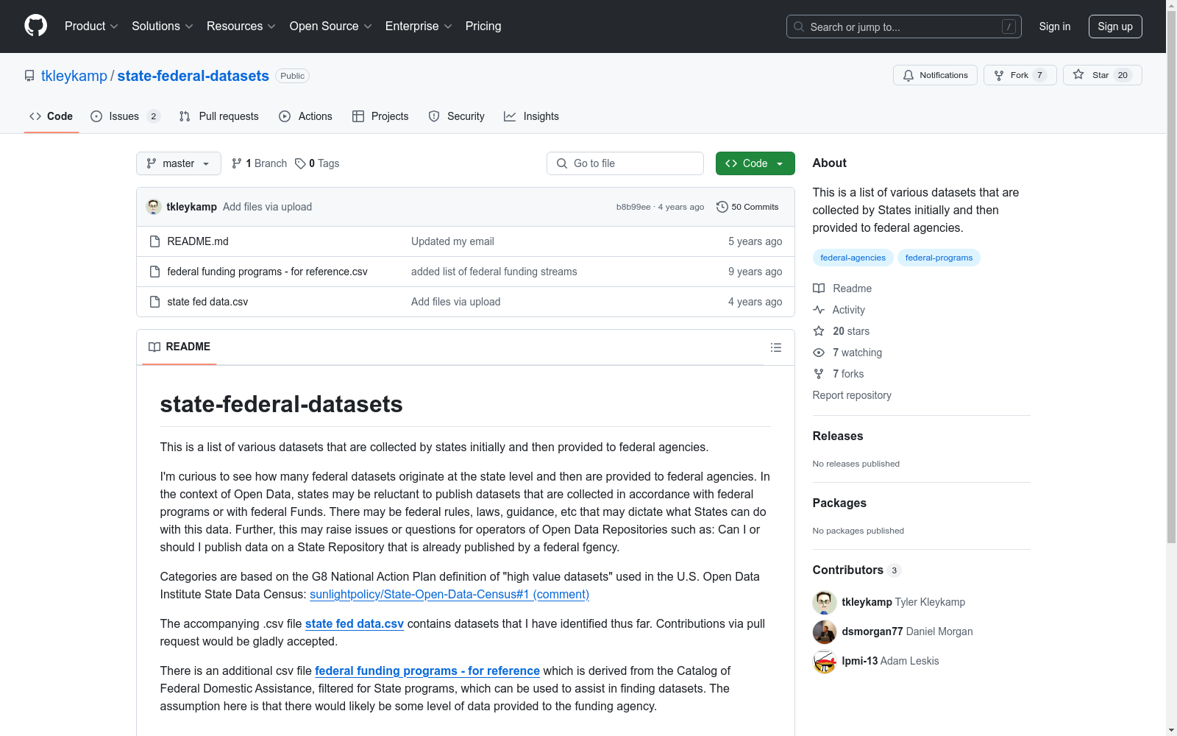Click the federal-agencies topic tag
This screenshot has height=736, width=1177.
click(853, 258)
